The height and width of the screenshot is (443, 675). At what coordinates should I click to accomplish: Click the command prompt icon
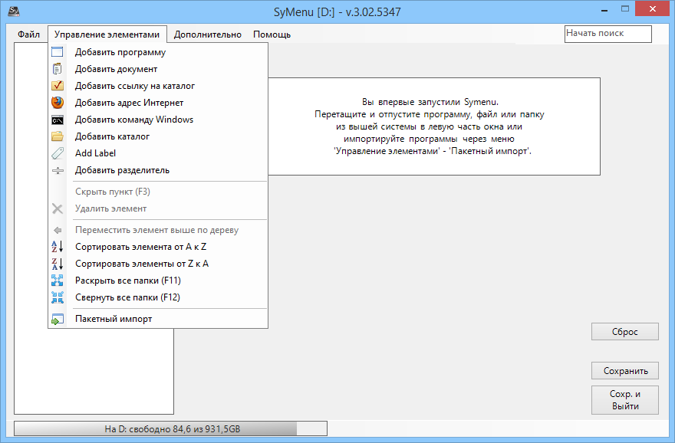58,120
